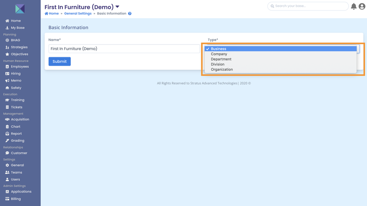Screen dimensions: 367x206
Task: Click the General gear icon
Action: click(x=7, y=165)
